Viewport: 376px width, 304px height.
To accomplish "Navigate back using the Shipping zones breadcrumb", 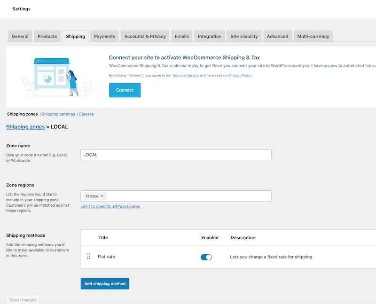I will point(25,127).
